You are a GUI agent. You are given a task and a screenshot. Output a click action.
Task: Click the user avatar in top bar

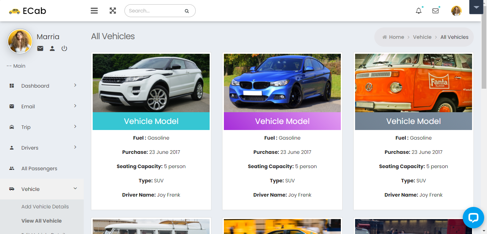pyautogui.click(x=456, y=11)
